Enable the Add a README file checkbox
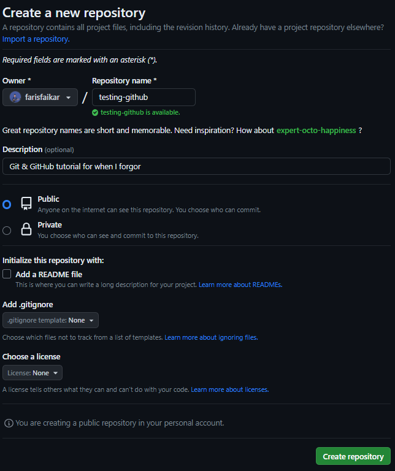This screenshot has height=471, width=395. (x=7, y=274)
